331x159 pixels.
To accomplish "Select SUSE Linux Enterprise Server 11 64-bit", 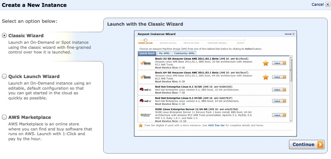I will pyautogui.click(x=279, y=115).
